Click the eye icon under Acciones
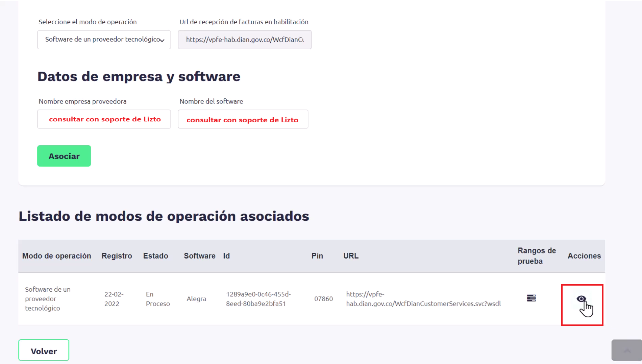Screen dimensions: 642x364 click(581, 299)
